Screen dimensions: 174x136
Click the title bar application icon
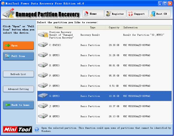[x=3, y=4]
